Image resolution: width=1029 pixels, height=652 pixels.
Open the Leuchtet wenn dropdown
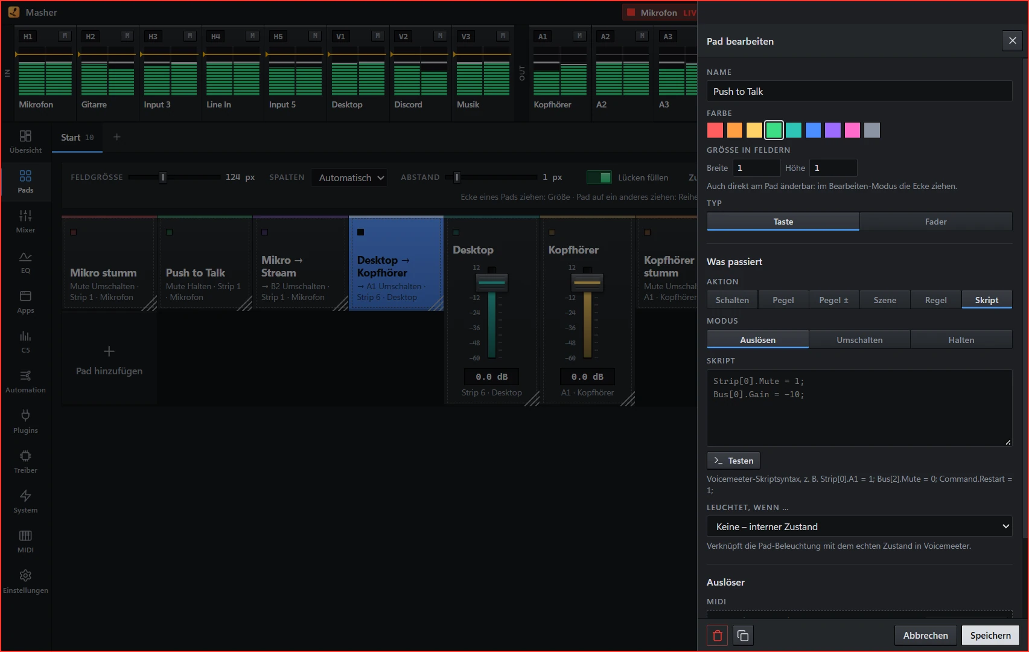point(859,526)
